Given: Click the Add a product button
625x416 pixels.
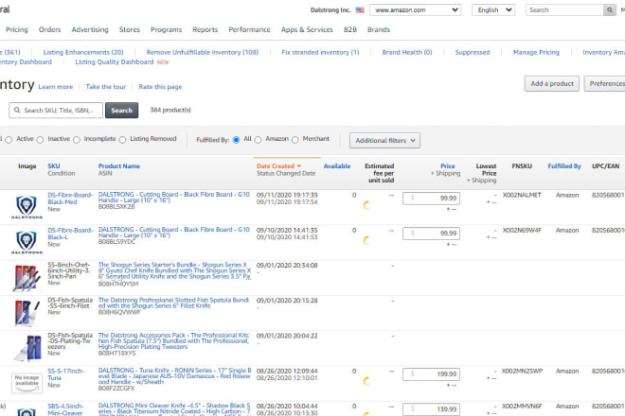Looking at the screenshot, I should [x=551, y=83].
